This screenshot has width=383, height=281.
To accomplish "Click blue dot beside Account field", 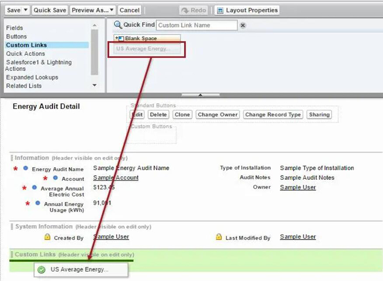I will coord(56,178).
